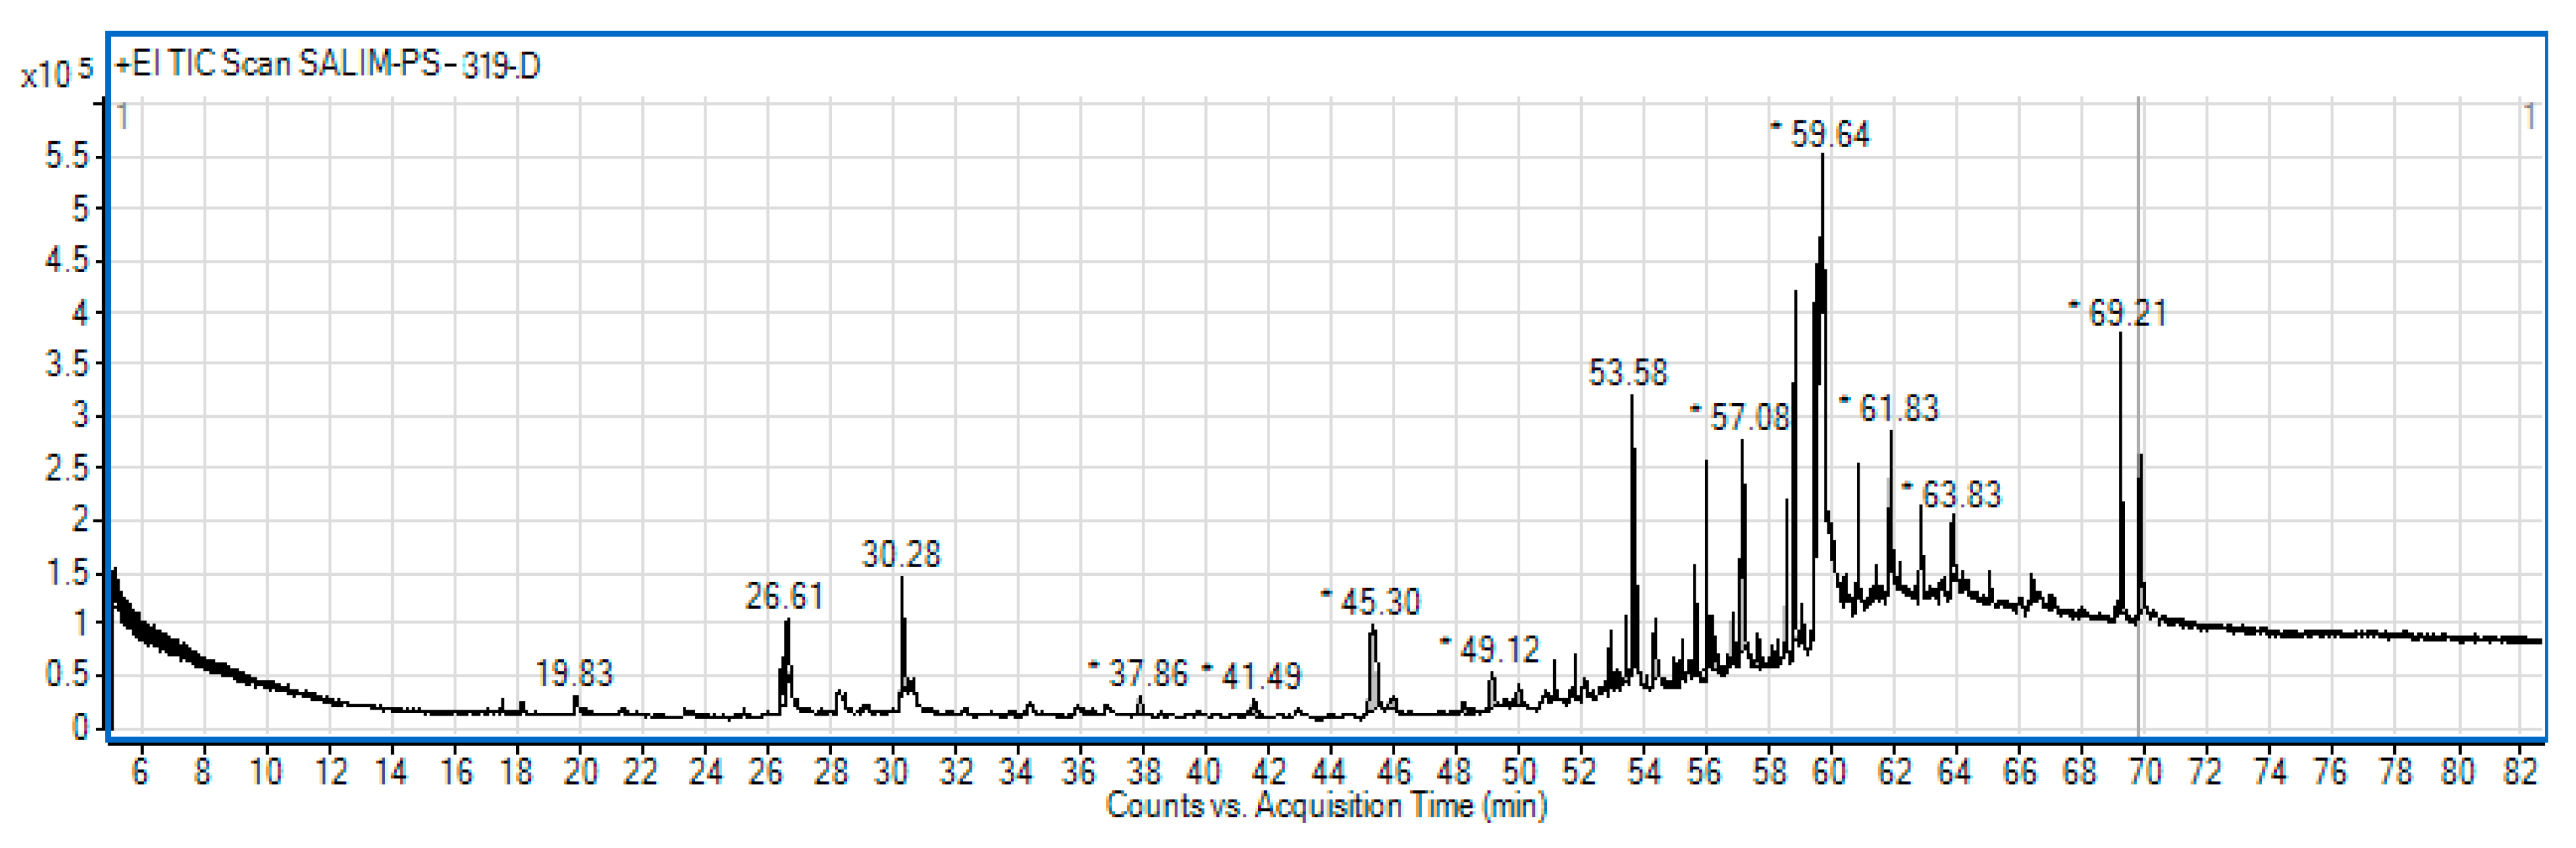Click the 19.83 peak label
Viewport: 2576px width, 848px height.
coord(574,673)
